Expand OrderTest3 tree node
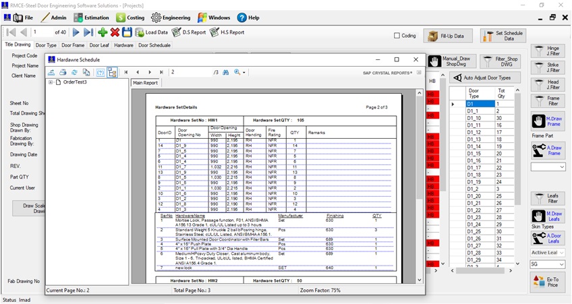The image size is (572, 304). (x=51, y=82)
